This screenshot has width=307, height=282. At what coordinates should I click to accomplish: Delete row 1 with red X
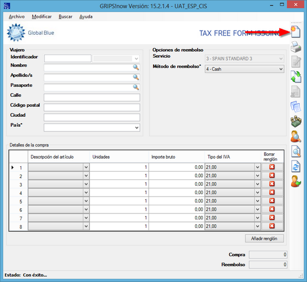(x=272, y=167)
